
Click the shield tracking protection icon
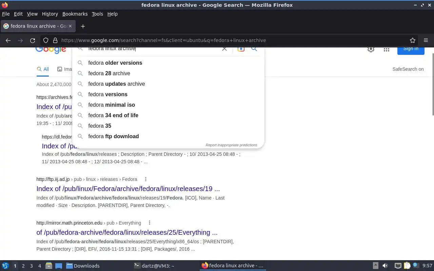46,40
